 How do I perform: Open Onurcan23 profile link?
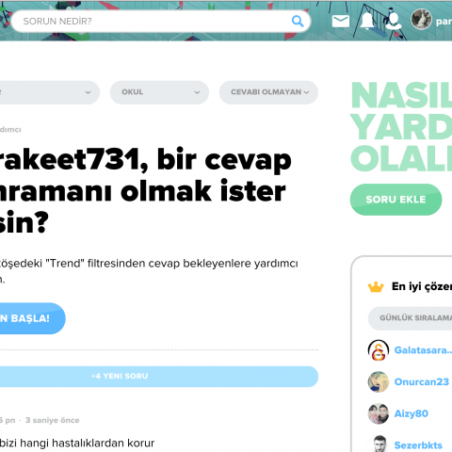tap(422, 381)
